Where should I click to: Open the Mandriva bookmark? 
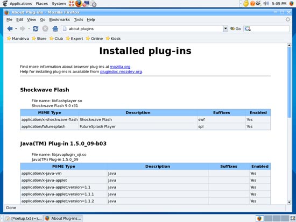pyautogui.click(x=18, y=39)
